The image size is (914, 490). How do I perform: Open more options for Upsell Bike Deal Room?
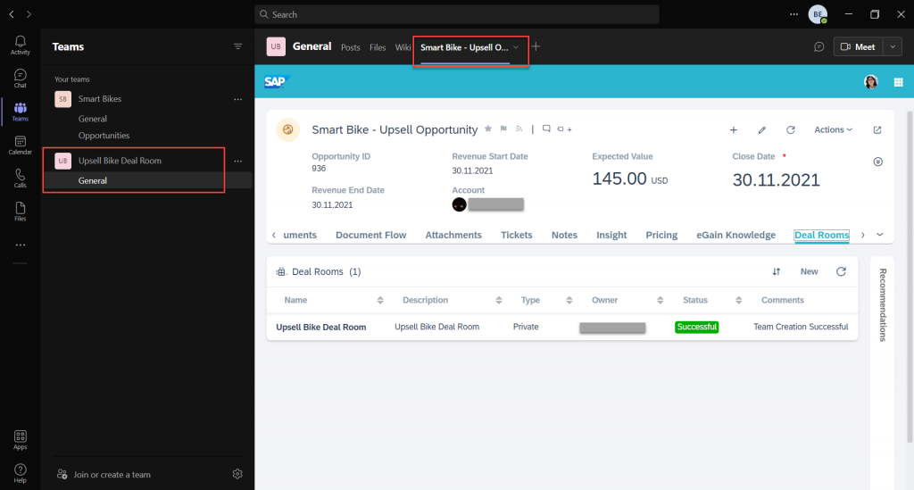tap(237, 161)
